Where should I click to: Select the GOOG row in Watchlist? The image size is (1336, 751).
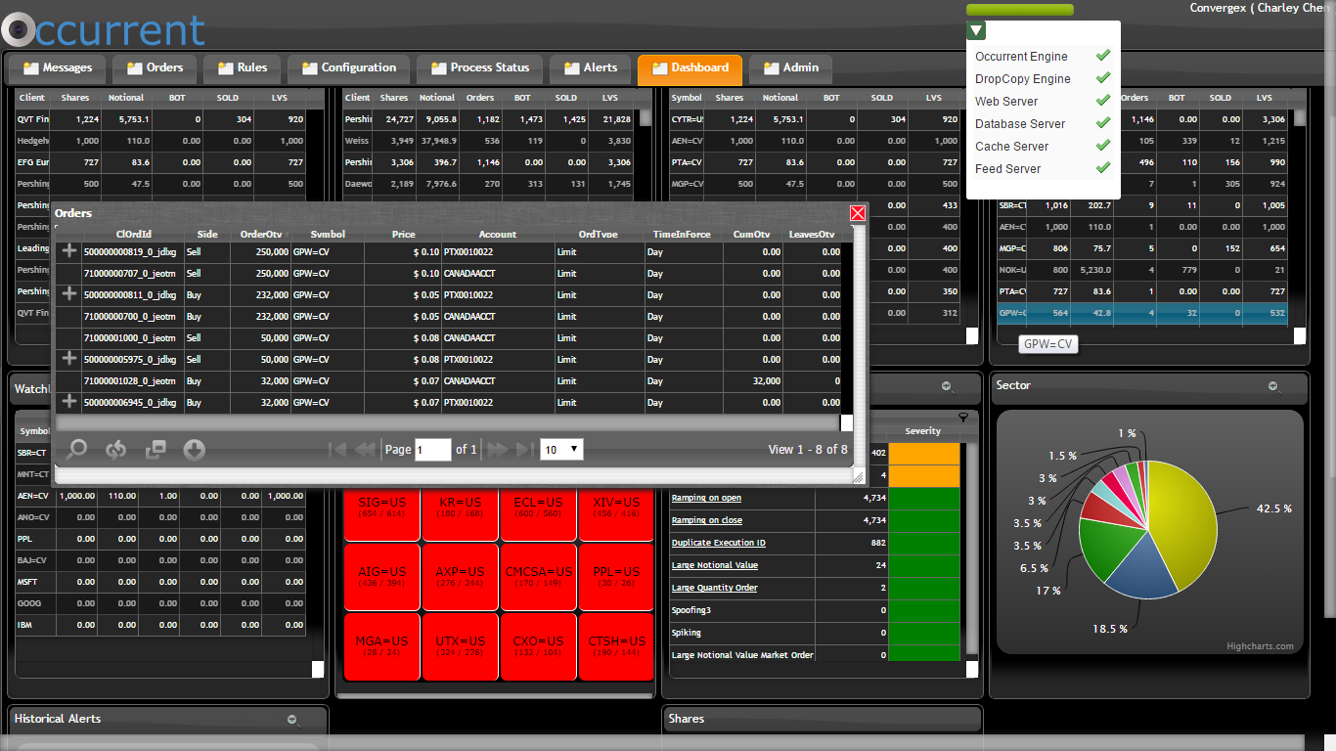point(161,602)
